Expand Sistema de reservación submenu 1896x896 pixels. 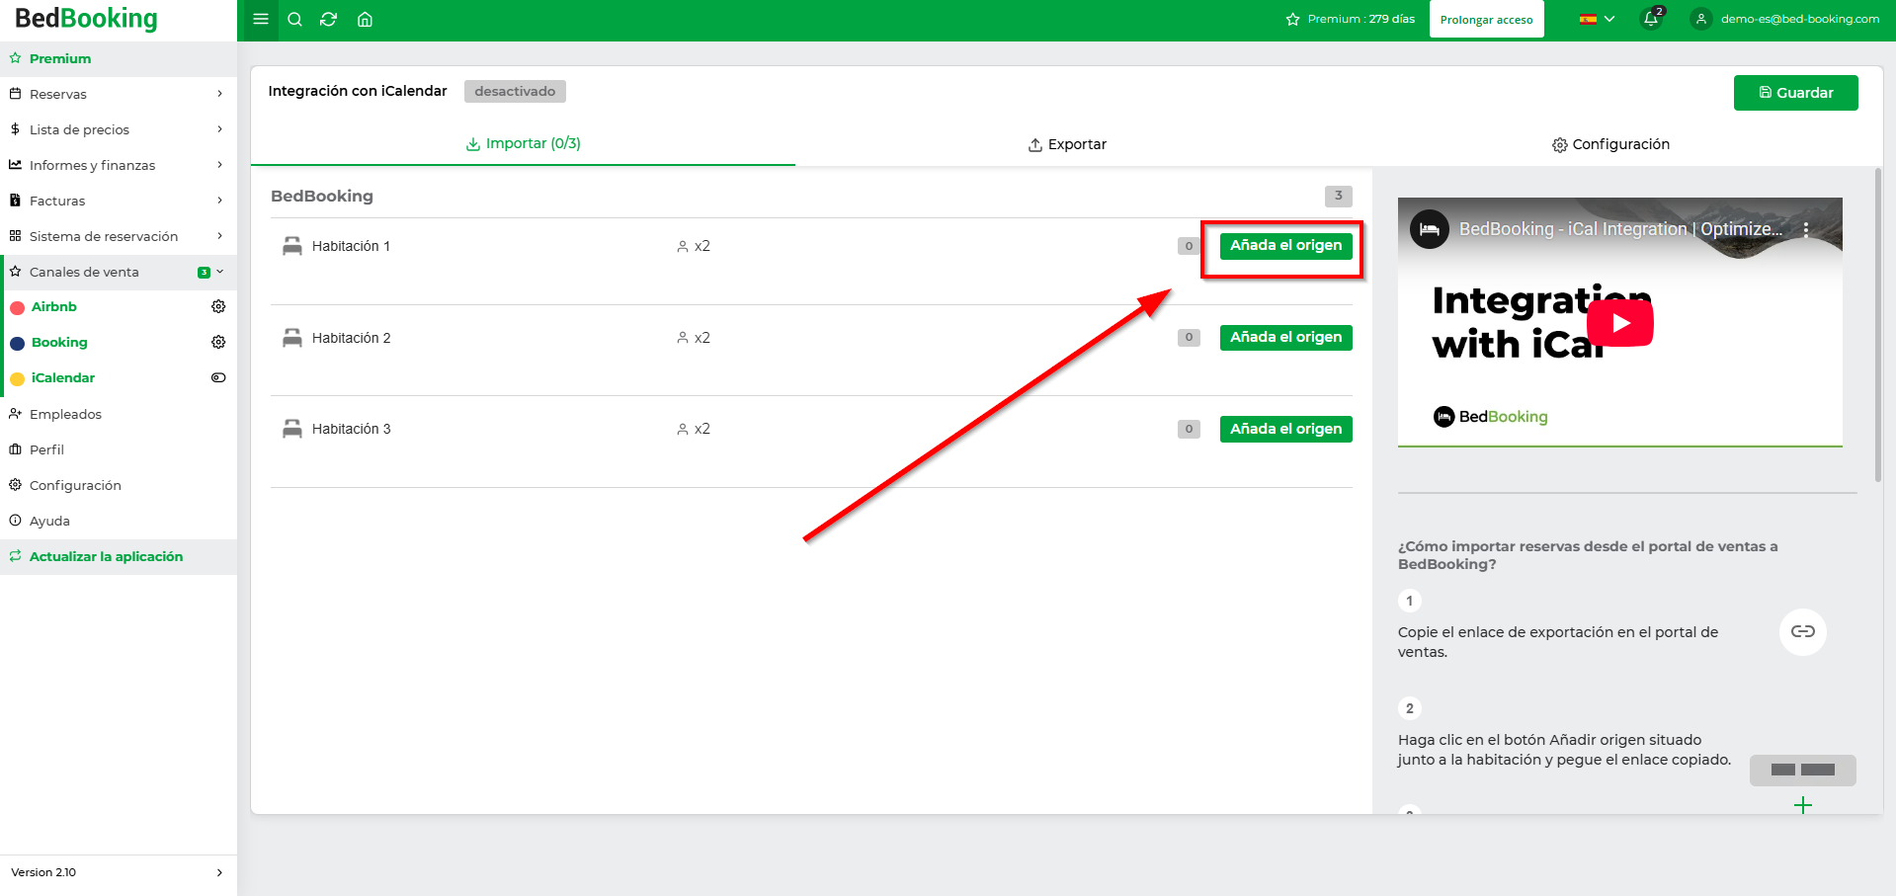click(x=219, y=236)
